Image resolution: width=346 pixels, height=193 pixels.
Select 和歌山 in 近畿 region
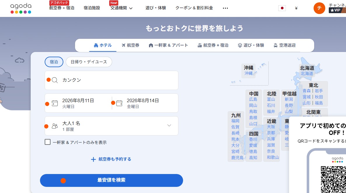[273, 157]
